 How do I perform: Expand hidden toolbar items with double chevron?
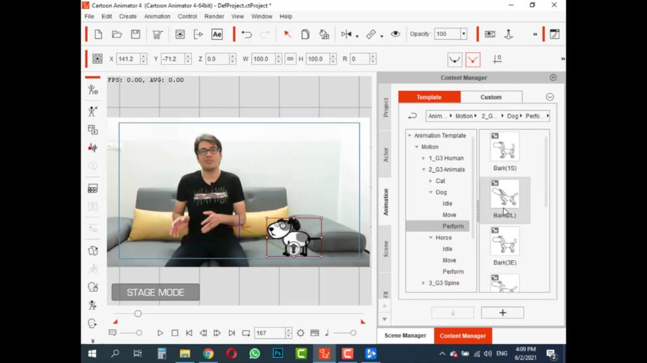point(535,35)
